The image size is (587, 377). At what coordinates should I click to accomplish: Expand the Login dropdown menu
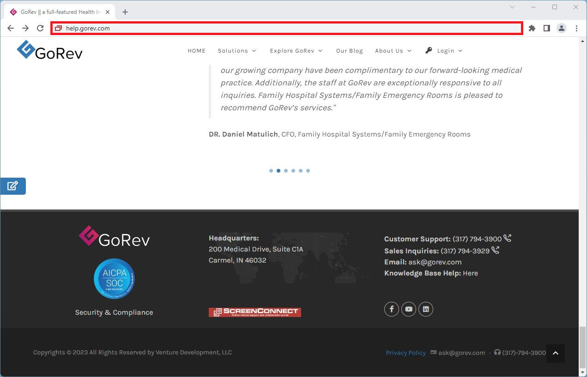pos(444,51)
